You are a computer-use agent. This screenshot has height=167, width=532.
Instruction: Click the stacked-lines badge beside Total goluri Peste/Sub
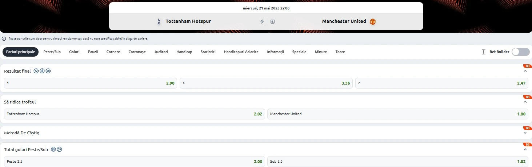[53, 149]
